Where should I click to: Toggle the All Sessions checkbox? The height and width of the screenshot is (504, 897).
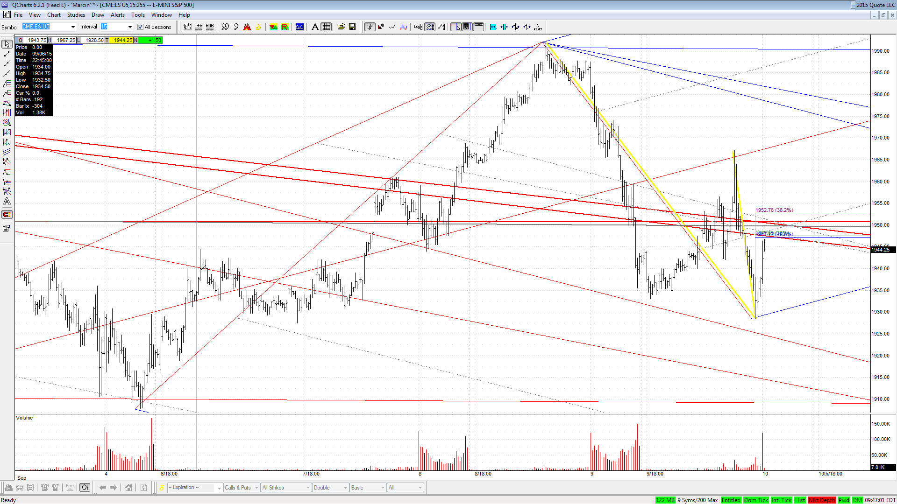point(140,27)
